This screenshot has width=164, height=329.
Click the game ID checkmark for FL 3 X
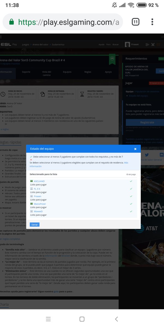[131, 189]
